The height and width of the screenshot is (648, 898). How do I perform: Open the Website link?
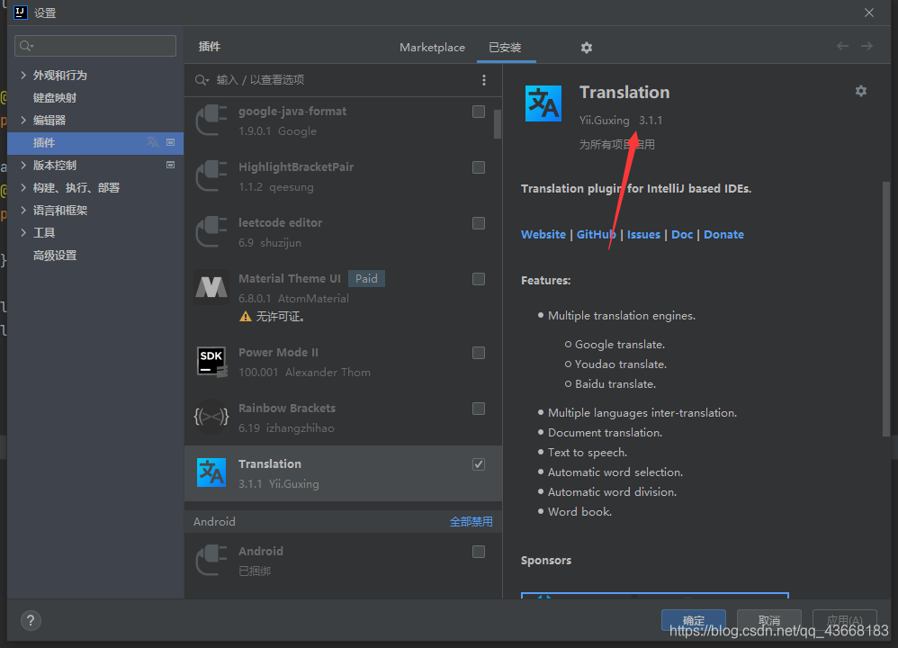pyautogui.click(x=543, y=234)
